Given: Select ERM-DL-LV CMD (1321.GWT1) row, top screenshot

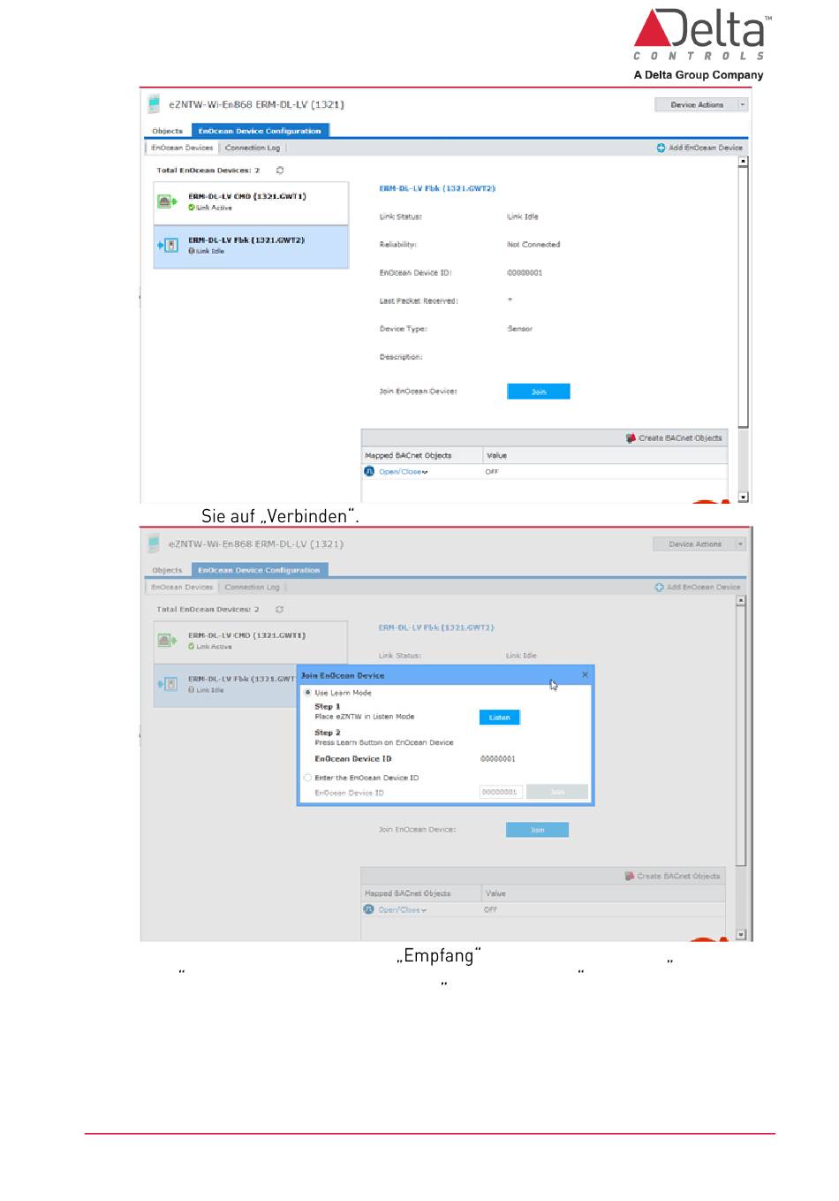Looking at the screenshot, I should pos(251,202).
